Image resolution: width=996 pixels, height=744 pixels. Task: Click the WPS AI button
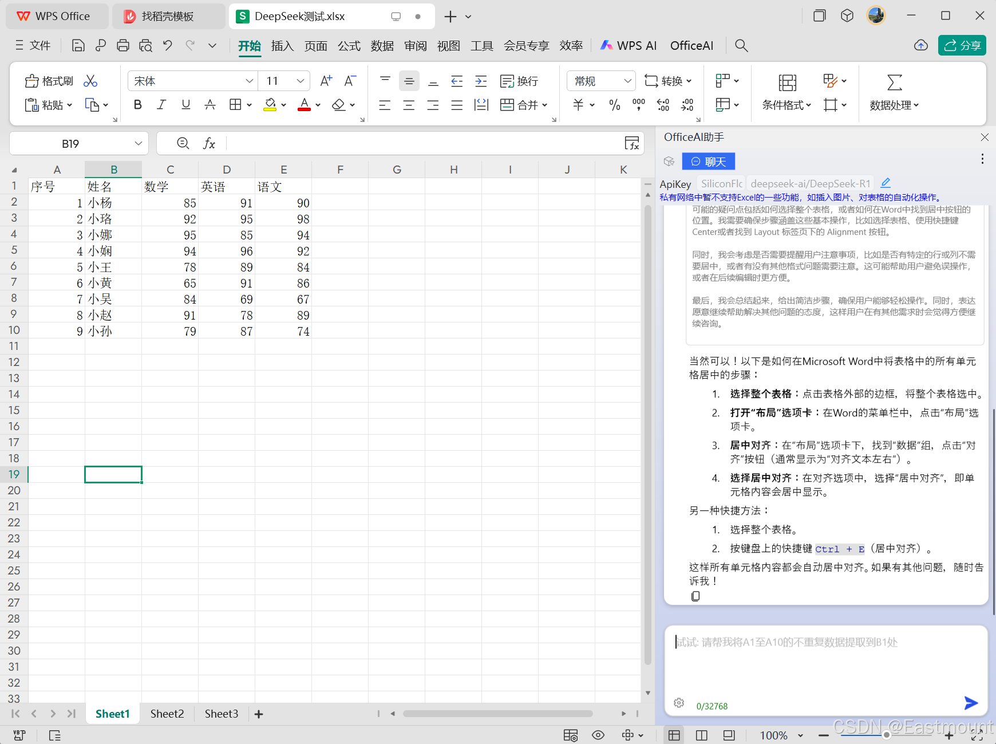628,45
